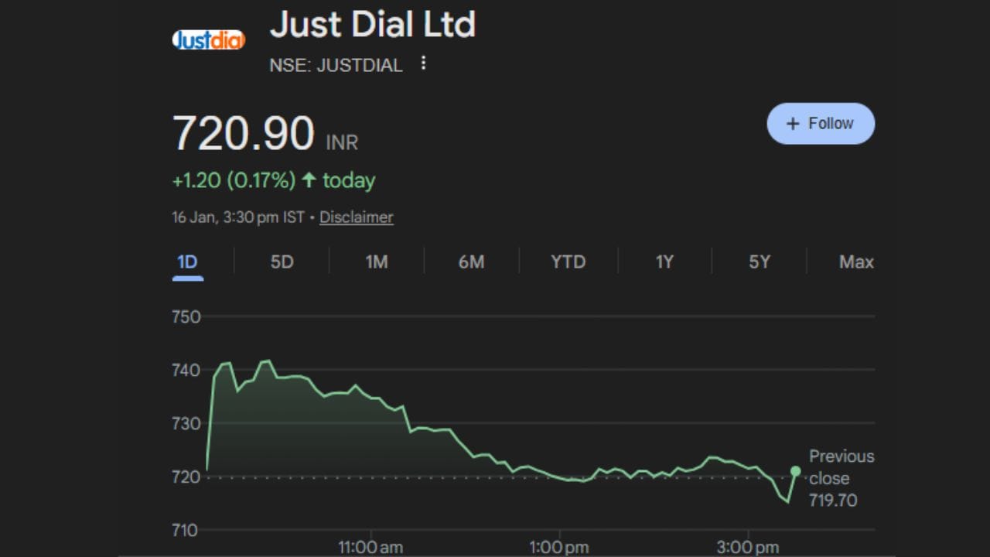
Task: Click the plus icon in Follow button
Action: point(792,124)
